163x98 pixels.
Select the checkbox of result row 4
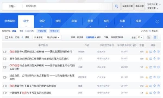click(5, 77)
